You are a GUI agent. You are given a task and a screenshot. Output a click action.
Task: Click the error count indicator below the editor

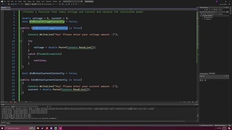pos(11,102)
